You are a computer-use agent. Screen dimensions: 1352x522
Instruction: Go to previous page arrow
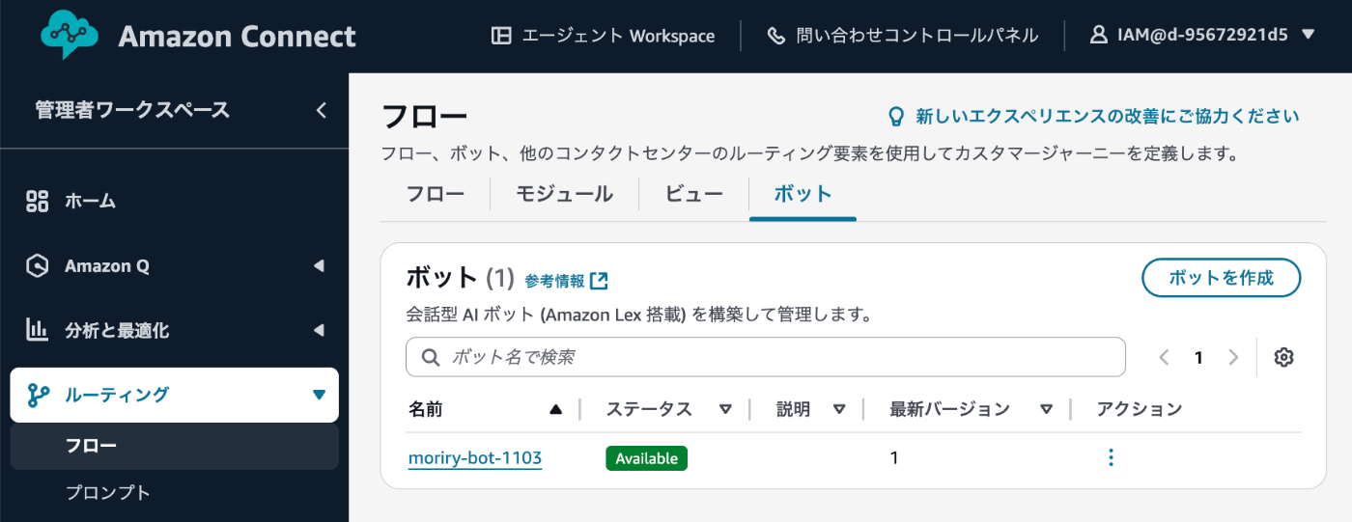(x=1164, y=358)
